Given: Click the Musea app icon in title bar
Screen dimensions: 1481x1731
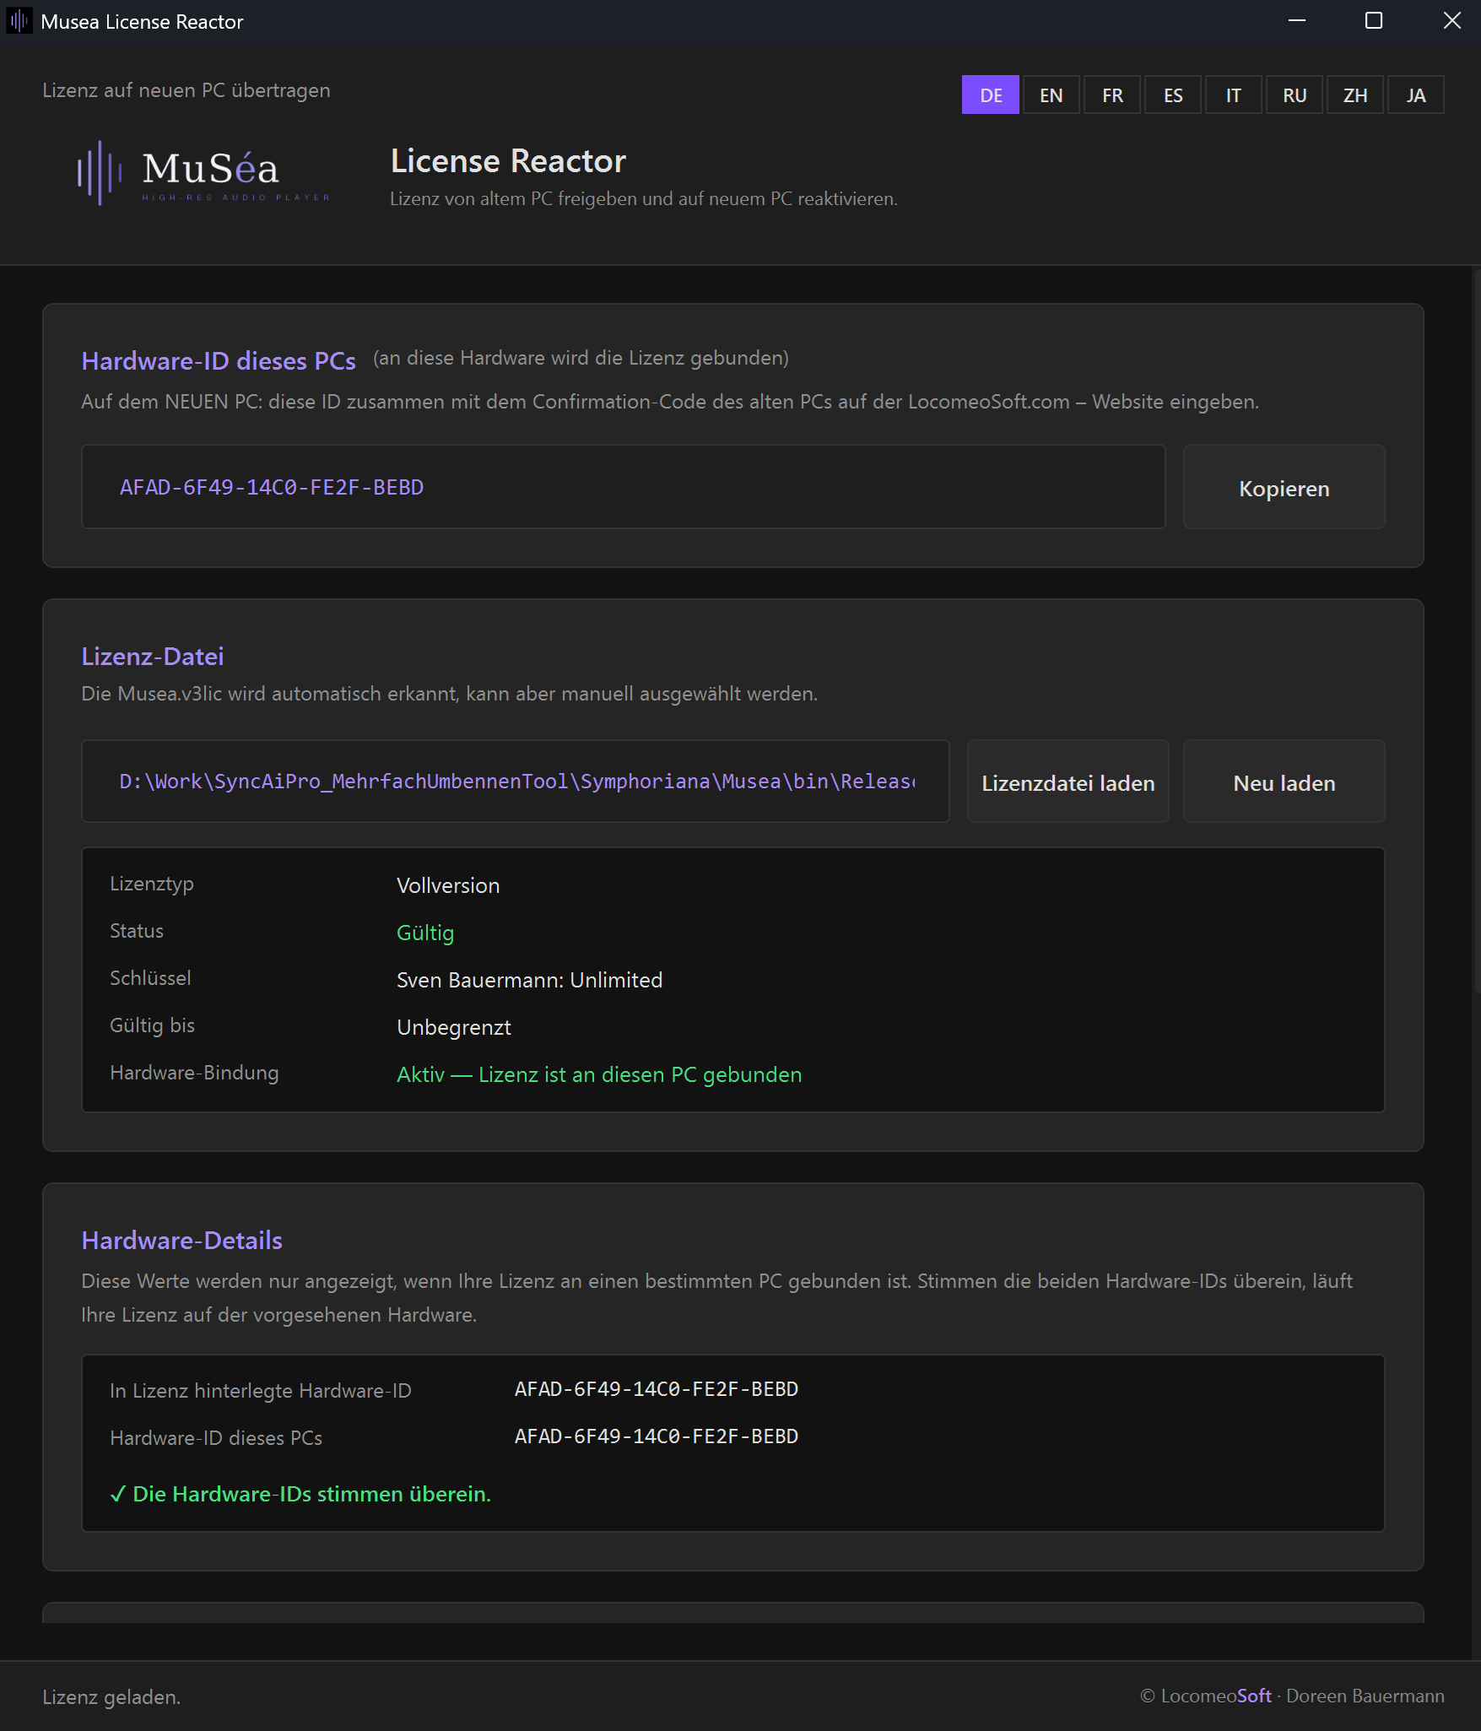Looking at the screenshot, I should 19,21.
